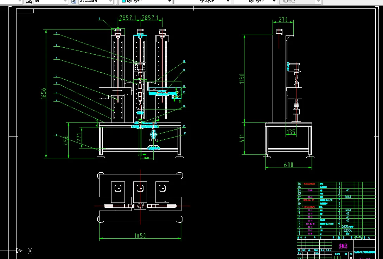Select the center motor square in plan view

point(140,188)
